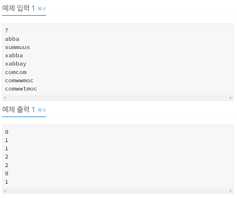The image size is (237, 198).
Task: Click the 'xabba' line in sample input
Action: (14, 55)
